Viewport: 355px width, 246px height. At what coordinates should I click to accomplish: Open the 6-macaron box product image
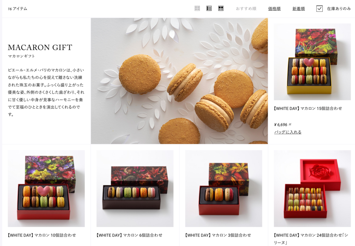(135, 189)
